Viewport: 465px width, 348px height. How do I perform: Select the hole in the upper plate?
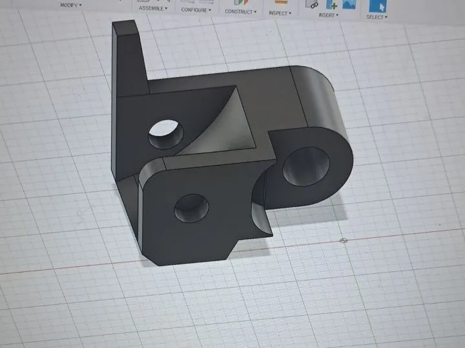pos(166,134)
